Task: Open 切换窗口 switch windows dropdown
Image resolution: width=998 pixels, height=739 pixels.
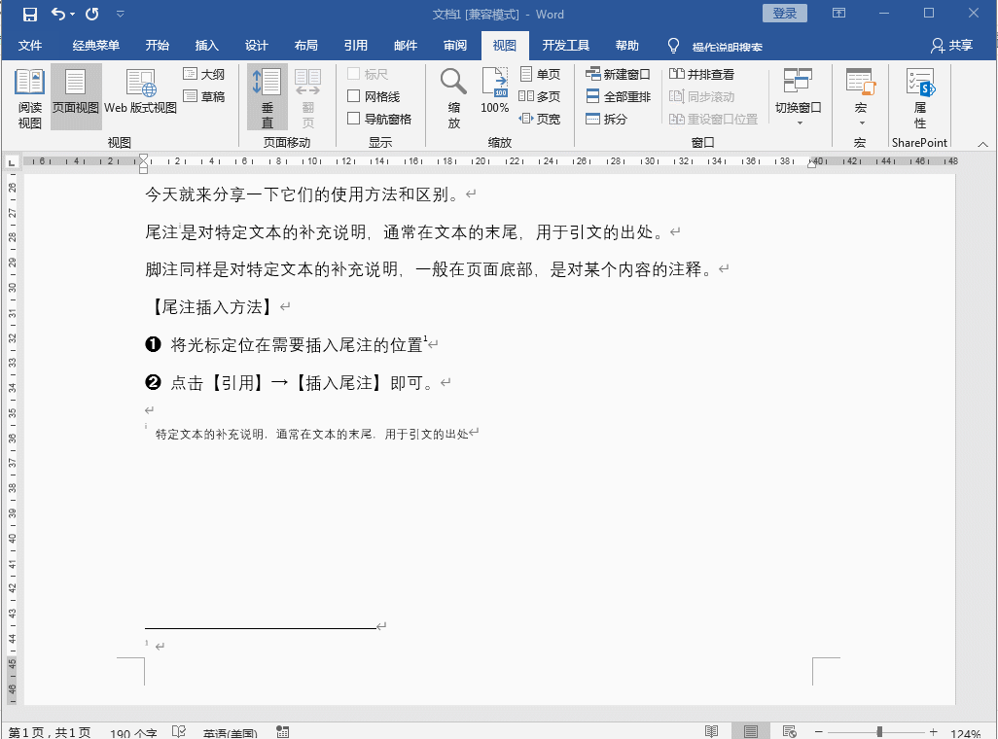Action: tap(799, 97)
